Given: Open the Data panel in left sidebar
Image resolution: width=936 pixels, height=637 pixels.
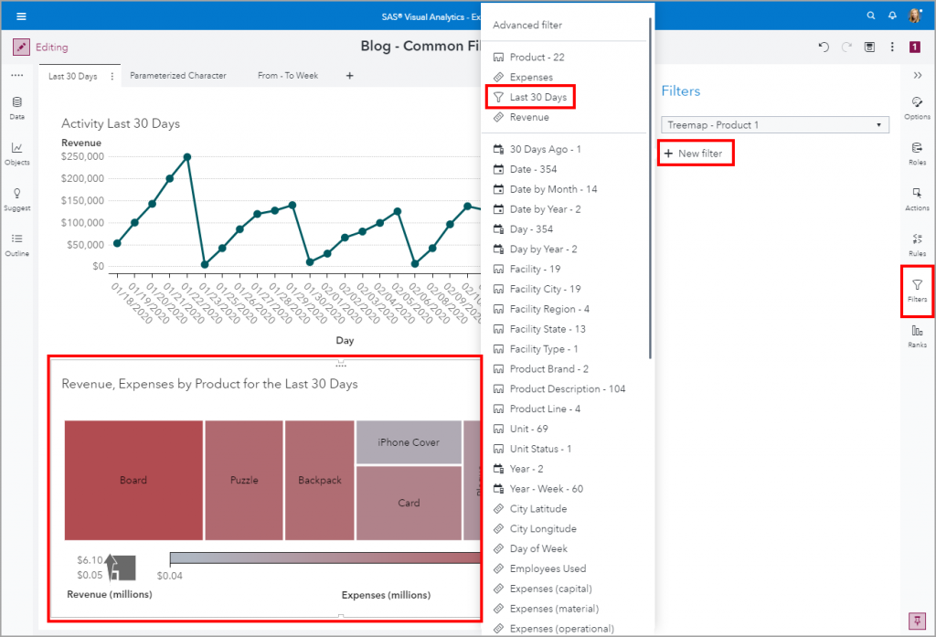Looking at the screenshot, I should click(16, 106).
